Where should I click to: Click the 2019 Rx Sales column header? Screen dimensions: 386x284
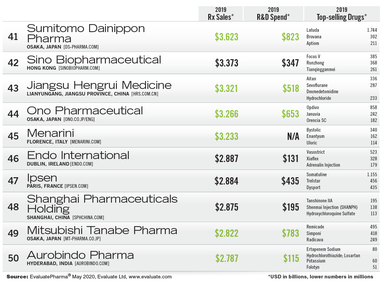[x=220, y=14]
